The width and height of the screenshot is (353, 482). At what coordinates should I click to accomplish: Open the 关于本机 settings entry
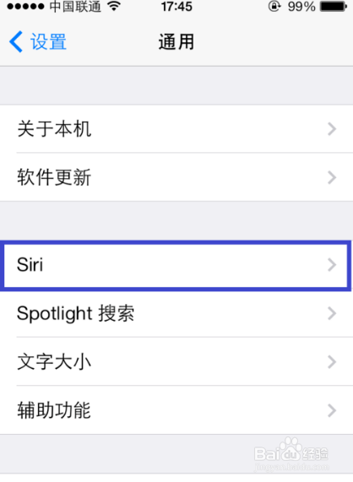pyautogui.click(x=176, y=129)
